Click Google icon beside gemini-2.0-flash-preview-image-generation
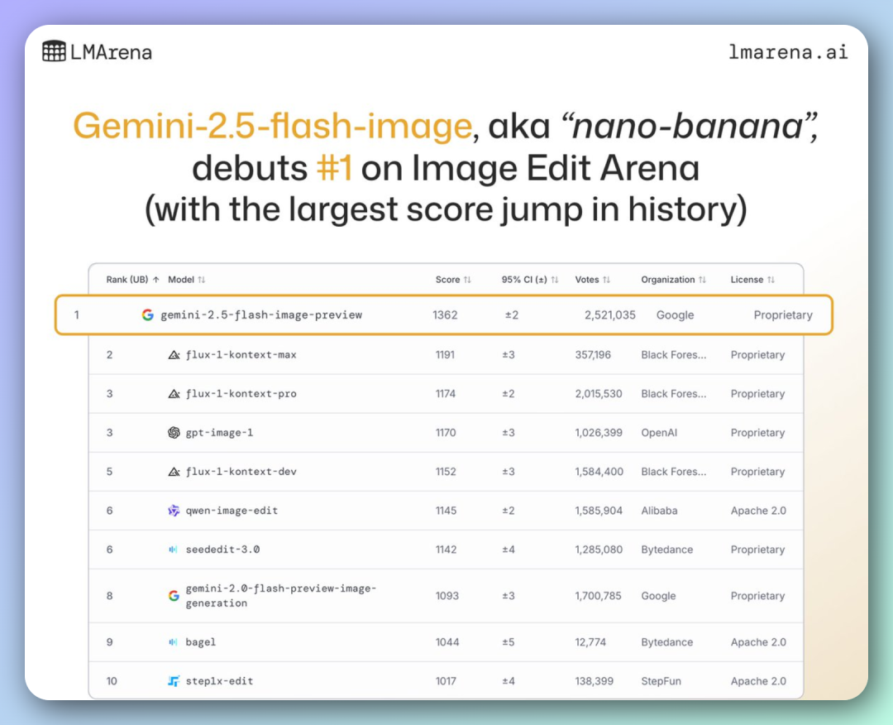Screen dimensions: 893x725 pyautogui.click(x=174, y=596)
